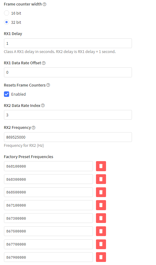Open RX2 Frequency help tooltip
Screen dimensions: 156x265
(x=34, y=128)
